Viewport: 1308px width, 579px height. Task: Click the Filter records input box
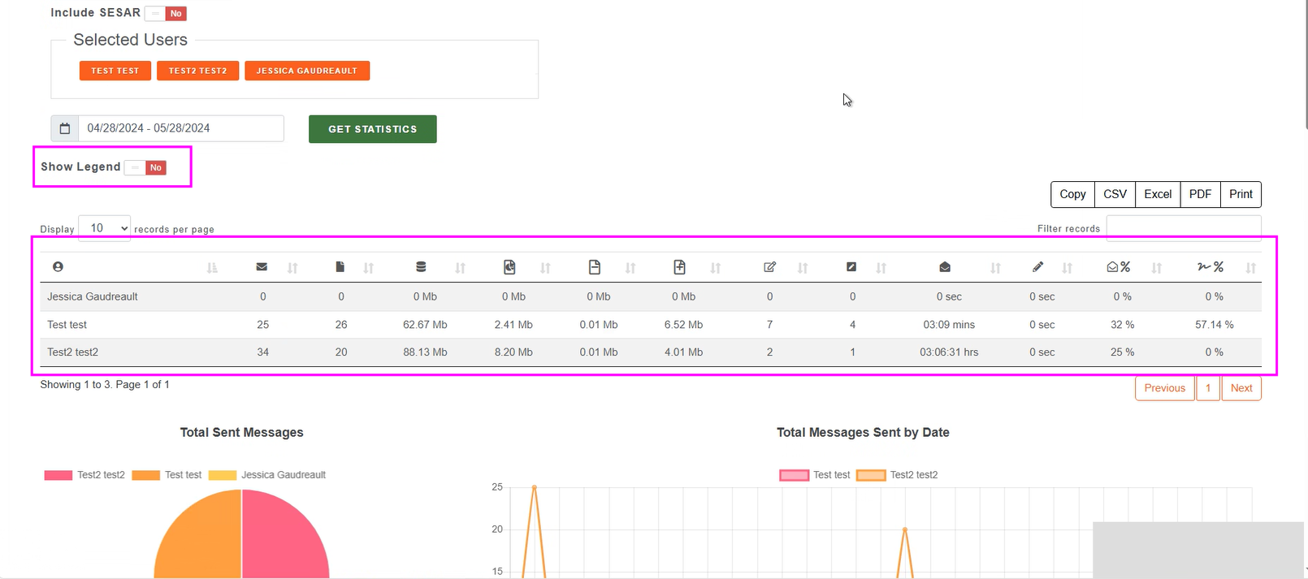(1184, 228)
